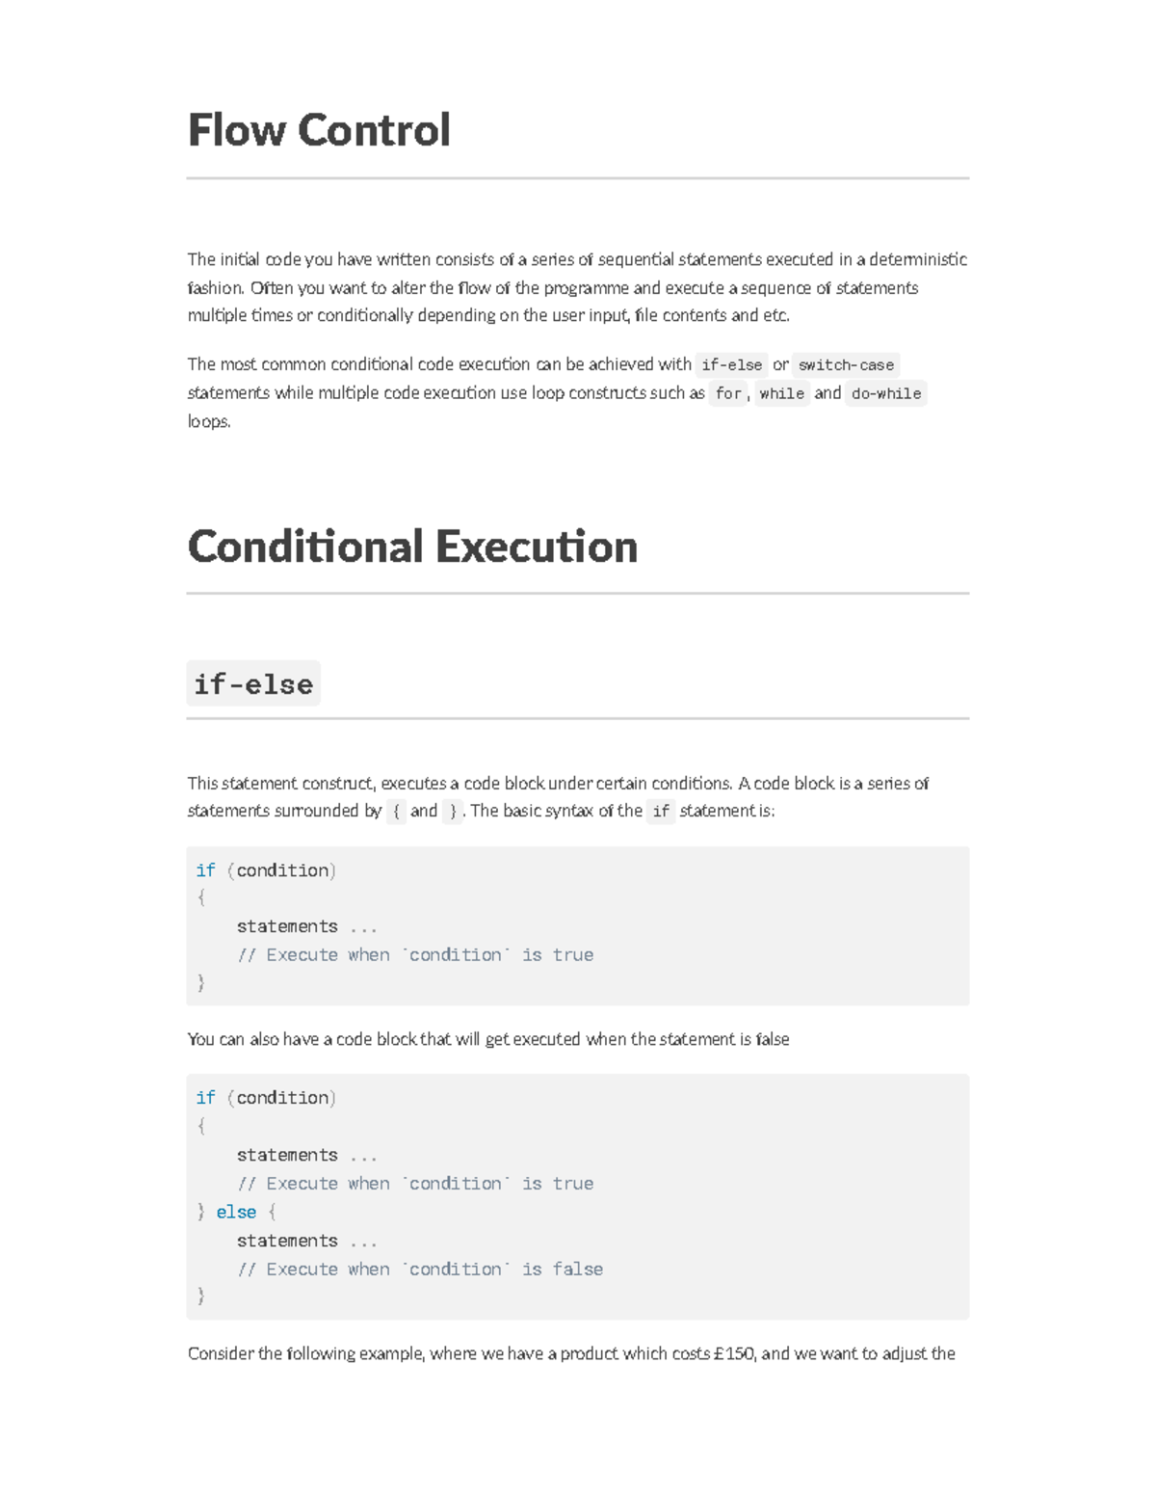Click the inline opening brace "{" in the paragraph

tap(397, 812)
